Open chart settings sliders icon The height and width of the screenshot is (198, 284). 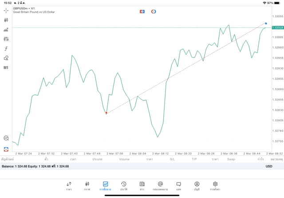[6, 39]
